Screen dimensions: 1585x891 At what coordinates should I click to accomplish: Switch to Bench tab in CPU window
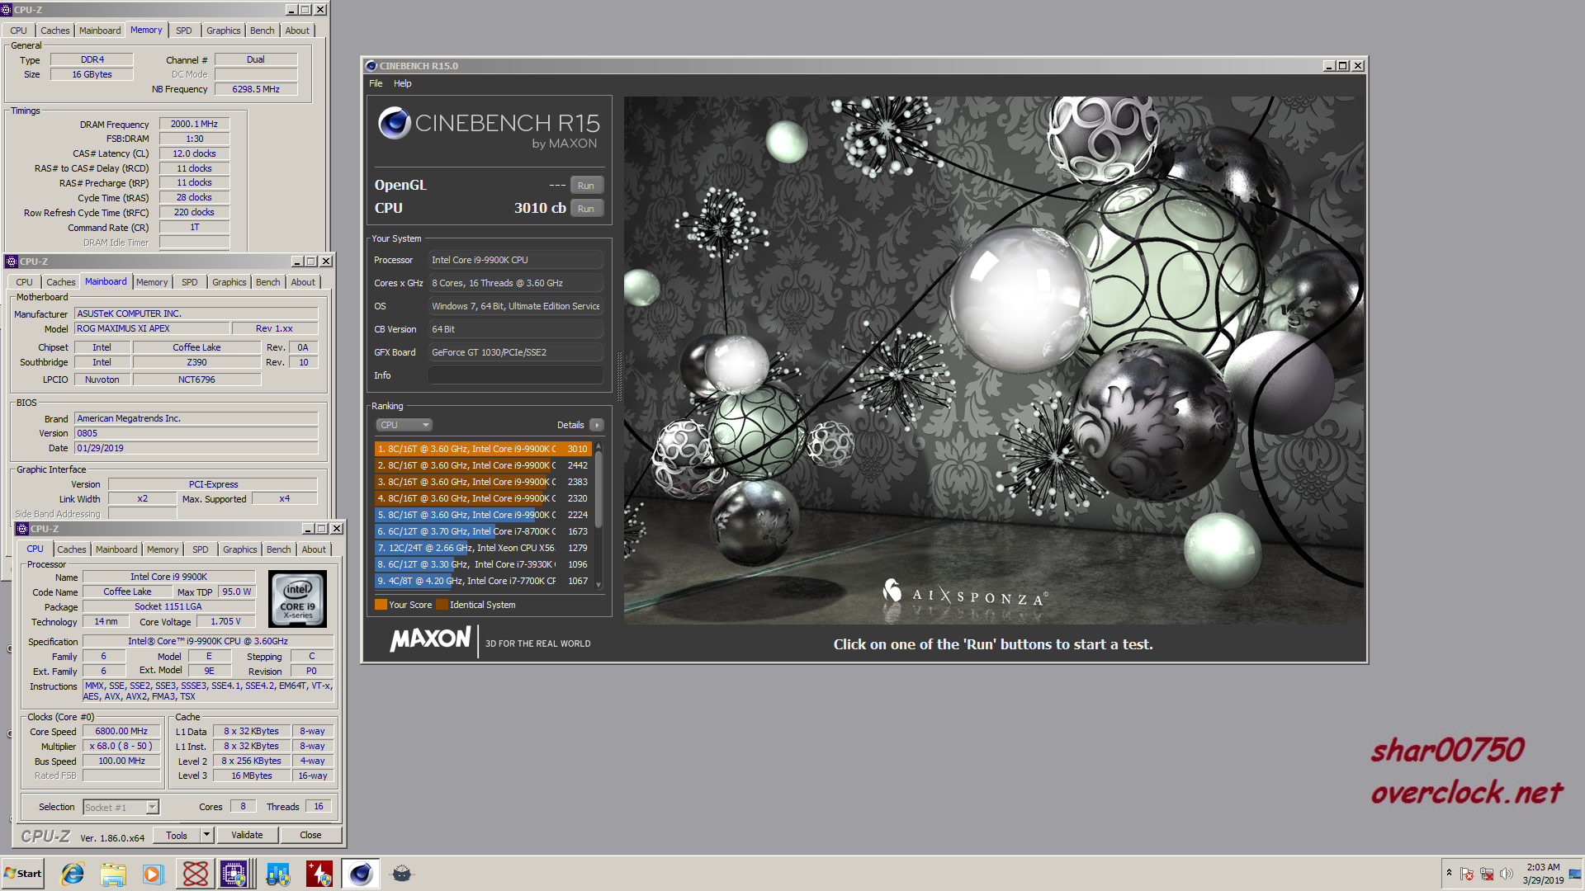point(278,549)
